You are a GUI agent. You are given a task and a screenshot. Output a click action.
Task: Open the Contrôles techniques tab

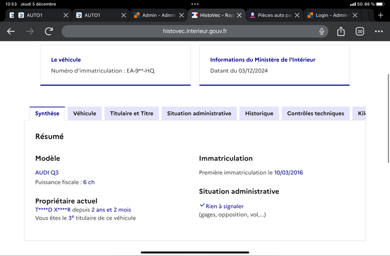pyautogui.click(x=315, y=114)
